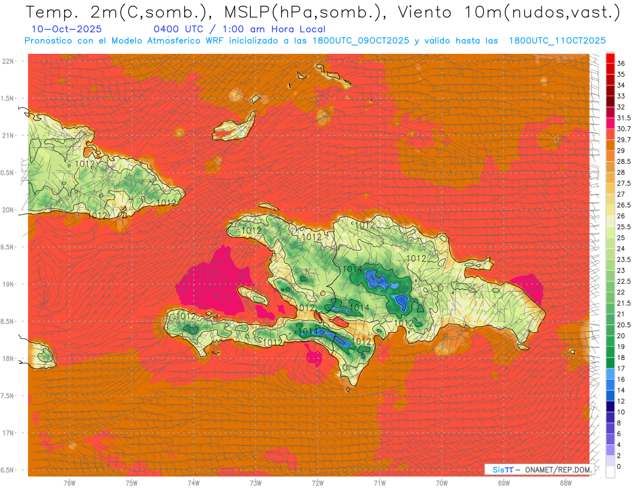635x490 pixels.
Task: Click legend value '10'
Action: pyautogui.click(x=621, y=412)
